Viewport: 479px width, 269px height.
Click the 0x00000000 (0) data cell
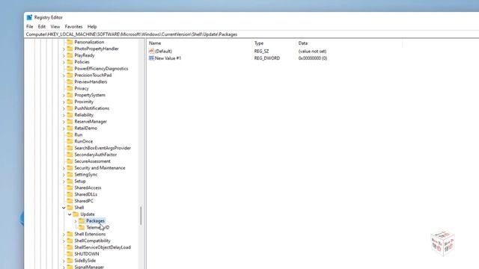point(313,58)
